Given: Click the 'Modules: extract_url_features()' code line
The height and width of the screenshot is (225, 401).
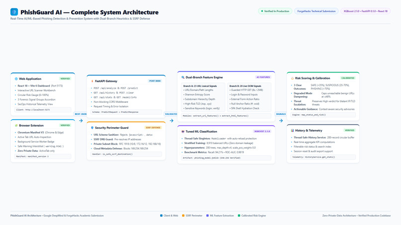Looking at the screenshot, I should click(x=226, y=116).
